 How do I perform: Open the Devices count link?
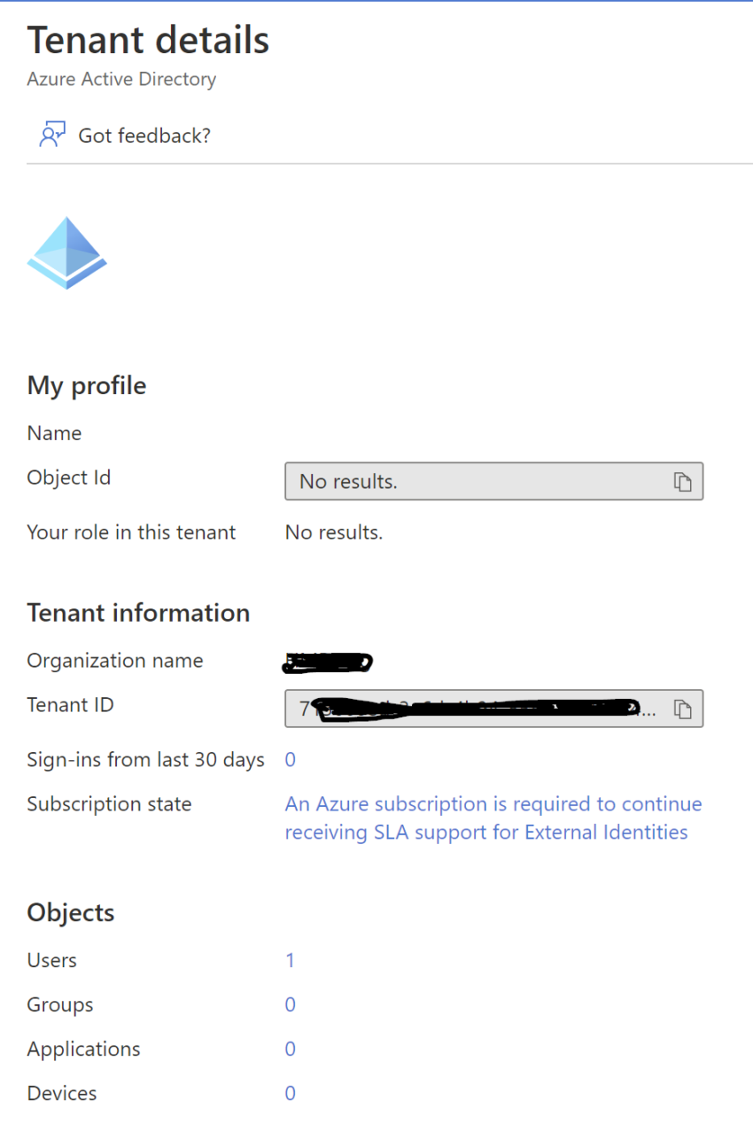click(x=290, y=1093)
